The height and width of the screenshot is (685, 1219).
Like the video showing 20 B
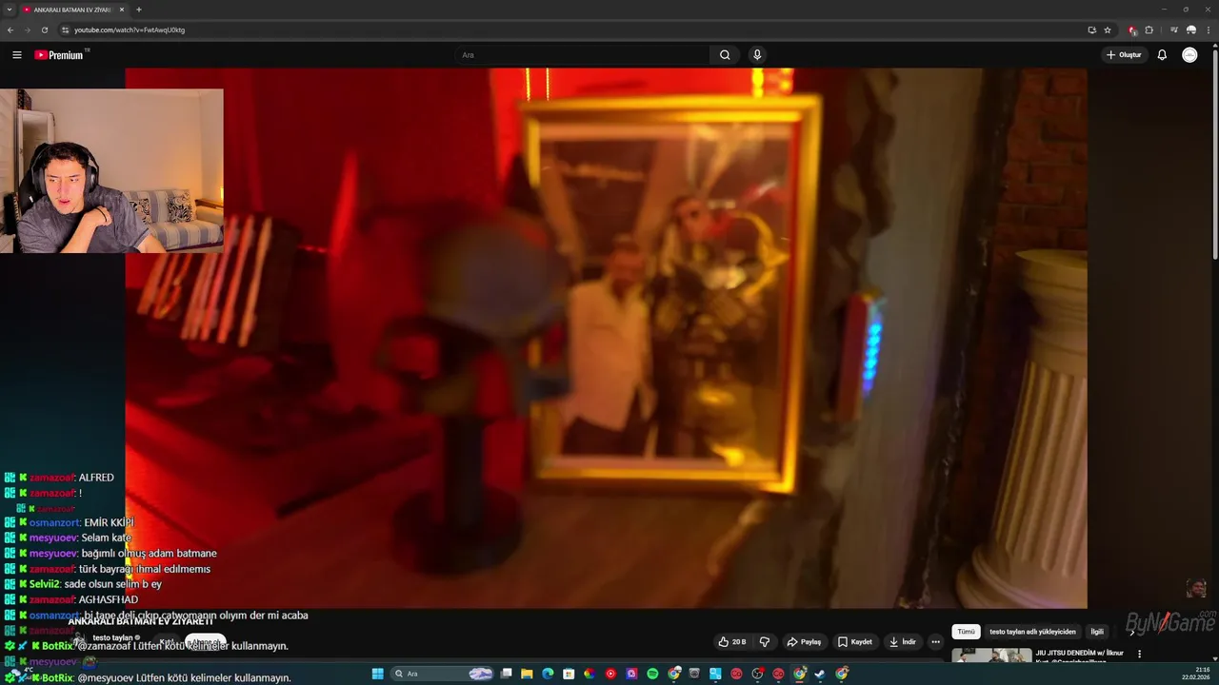[732, 642]
